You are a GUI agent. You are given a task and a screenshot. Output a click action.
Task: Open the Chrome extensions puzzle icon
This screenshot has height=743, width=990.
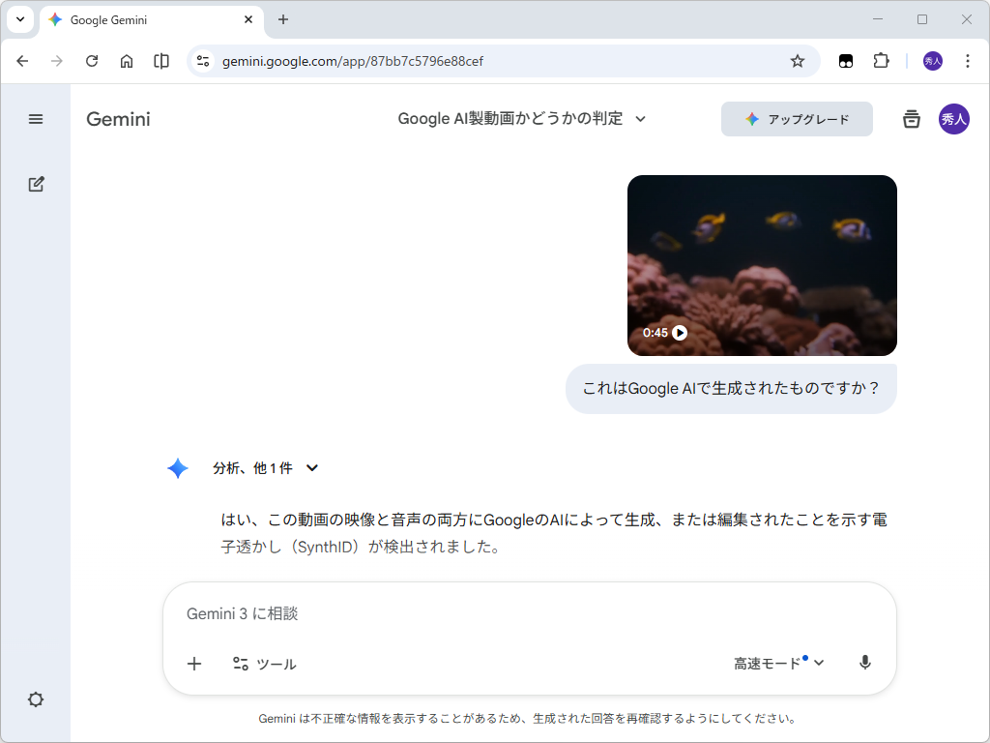[x=881, y=60]
